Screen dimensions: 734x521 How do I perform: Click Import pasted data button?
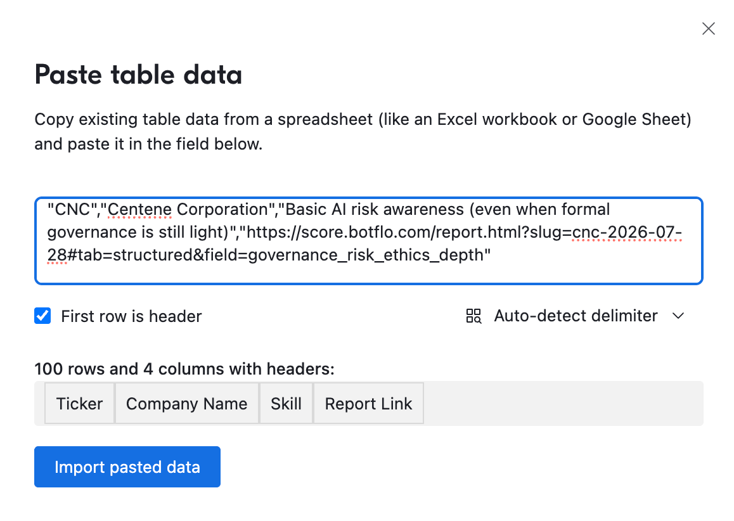[x=127, y=466]
